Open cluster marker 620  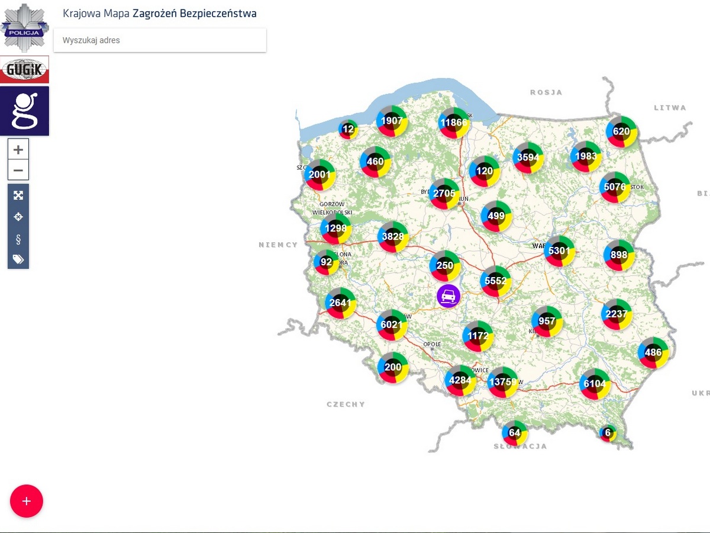coord(622,131)
